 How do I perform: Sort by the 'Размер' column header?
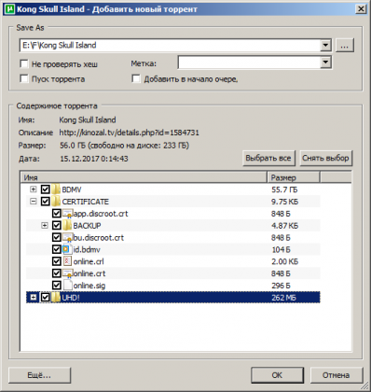click(x=294, y=177)
